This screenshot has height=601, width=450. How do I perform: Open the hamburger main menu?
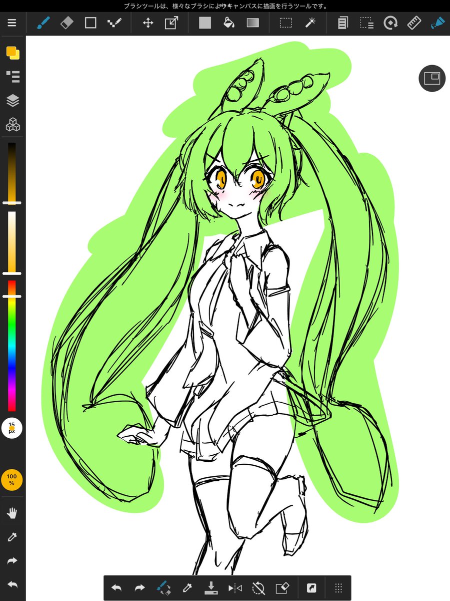point(12,23)
